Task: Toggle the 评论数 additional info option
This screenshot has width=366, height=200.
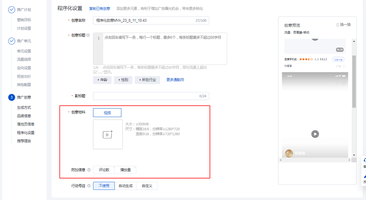Action: [104, 170]
